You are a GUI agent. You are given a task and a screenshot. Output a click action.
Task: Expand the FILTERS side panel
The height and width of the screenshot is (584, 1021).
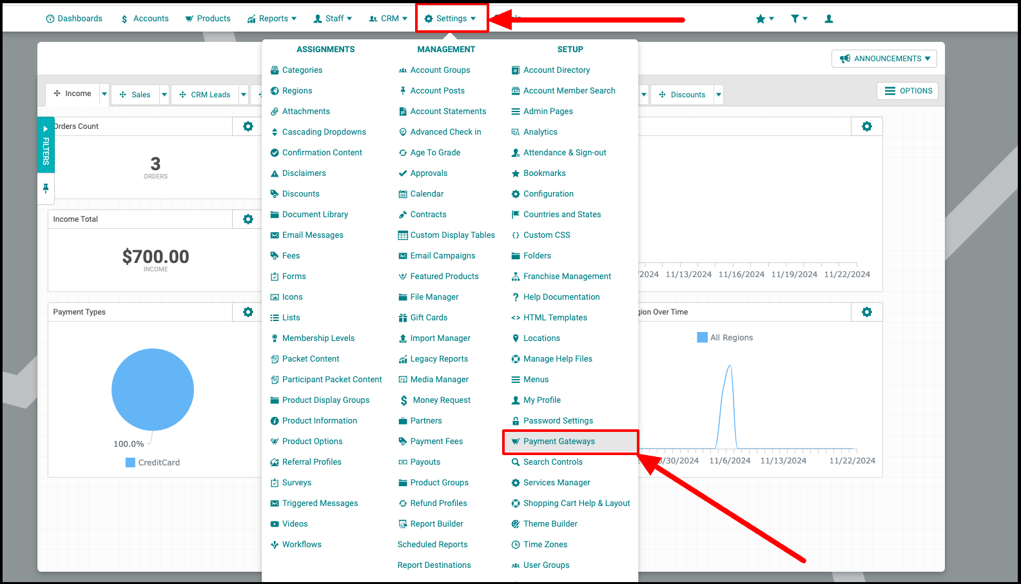(46, 145)
